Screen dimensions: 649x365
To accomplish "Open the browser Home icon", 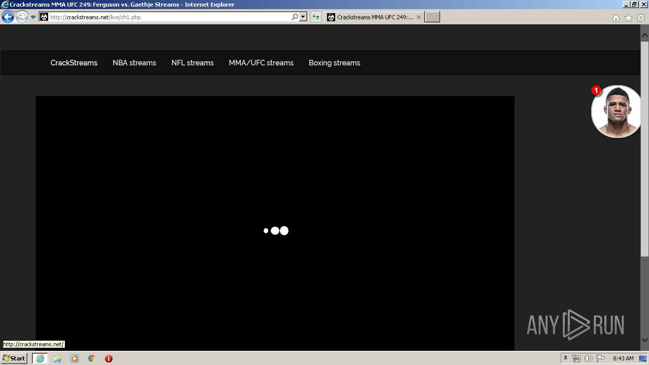I will [616, 18].
